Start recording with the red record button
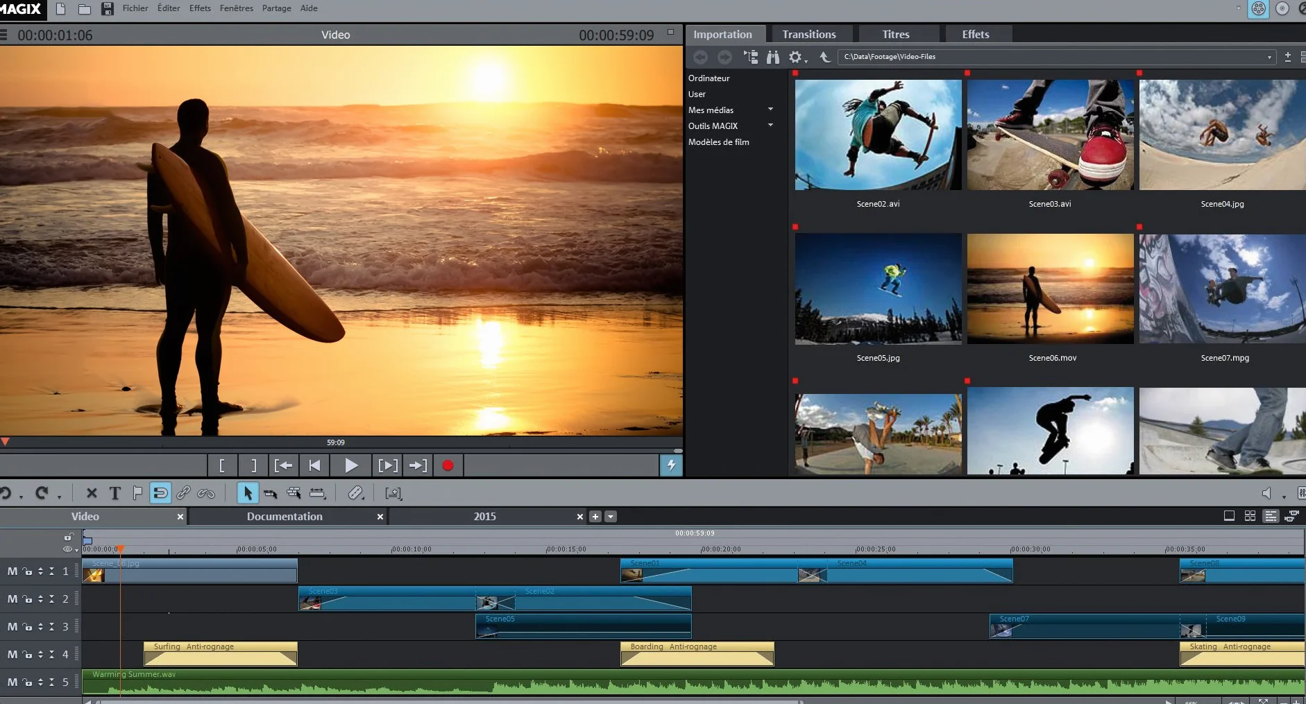The width and height of the screenshot is (1306, 704). [x=448, y=465]
